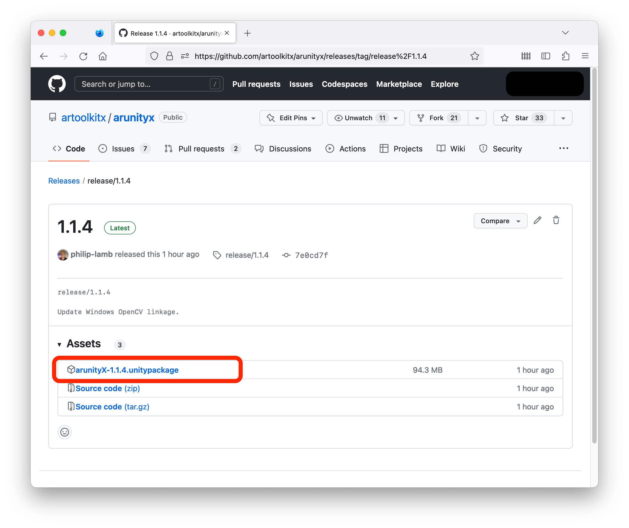The width and height of the screenshot is (629, 528).
Task: Toggle the Firefox sidebar icon
Action: coord(545,56)
